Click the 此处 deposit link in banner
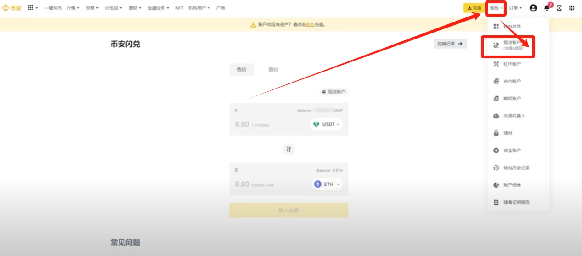 pyautogui.click(x=311, y=25)
